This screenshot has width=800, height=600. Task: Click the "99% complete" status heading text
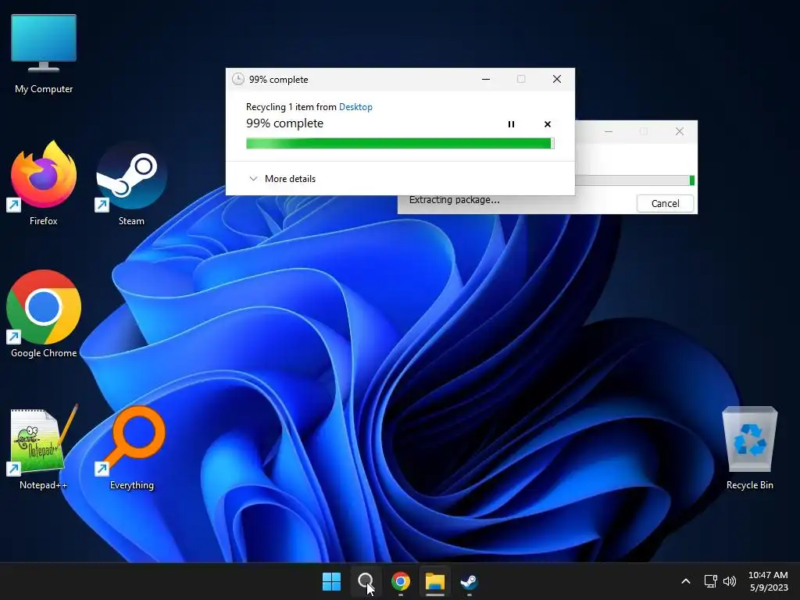(284, 123)
